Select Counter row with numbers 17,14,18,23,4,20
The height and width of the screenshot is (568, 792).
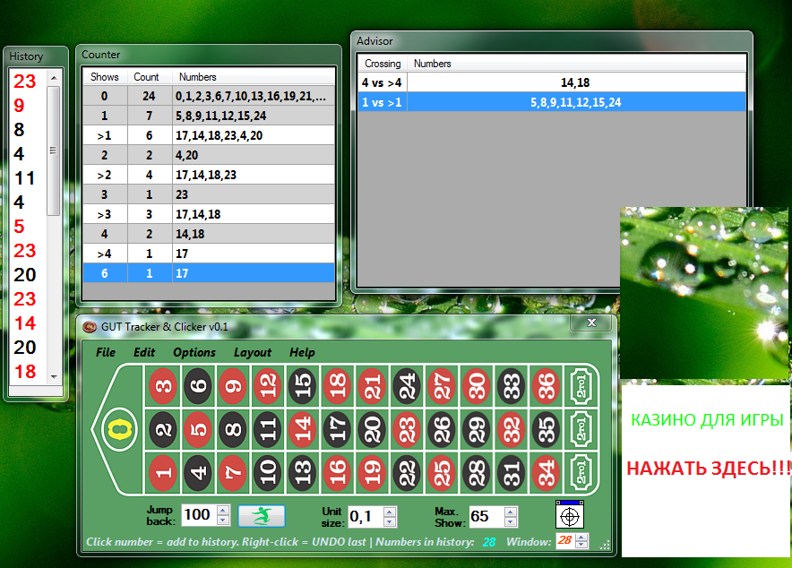(209, 135)
